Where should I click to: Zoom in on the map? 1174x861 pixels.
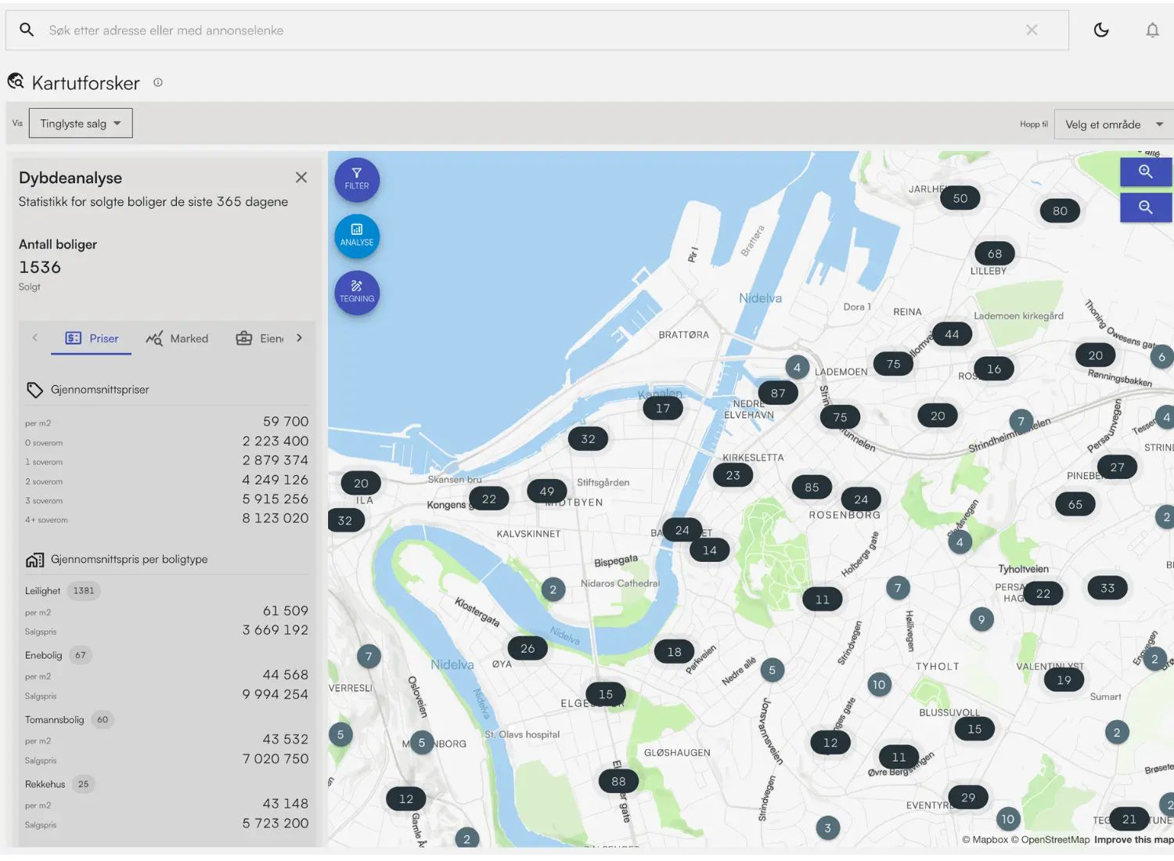pyautogui.click(x=1145, y=171)
